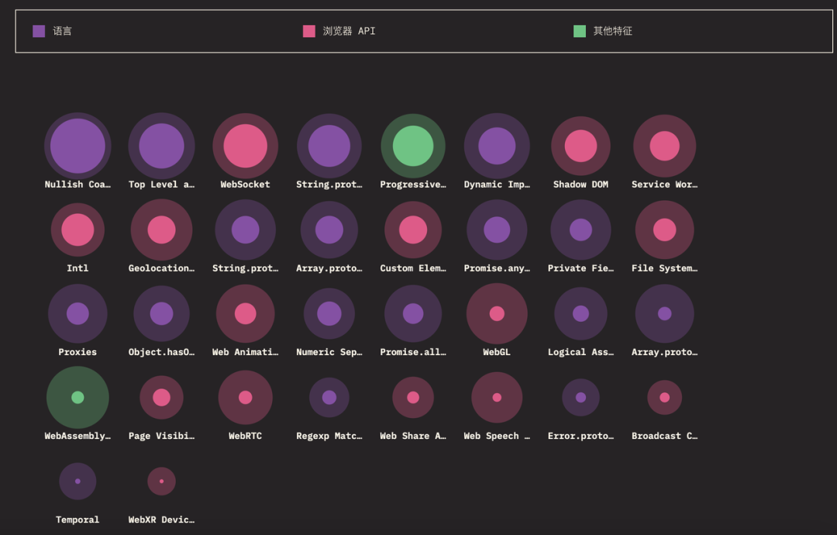Screen dimensions: 837x535
Task: Click the Geolocation label text
Action: [161, 268]
